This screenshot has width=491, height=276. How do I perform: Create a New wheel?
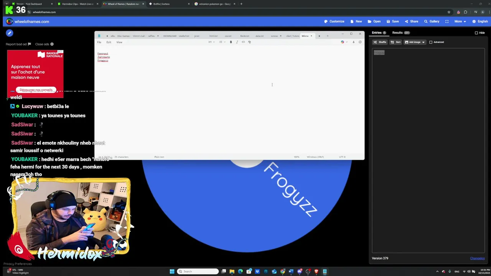tap(356, 21)
